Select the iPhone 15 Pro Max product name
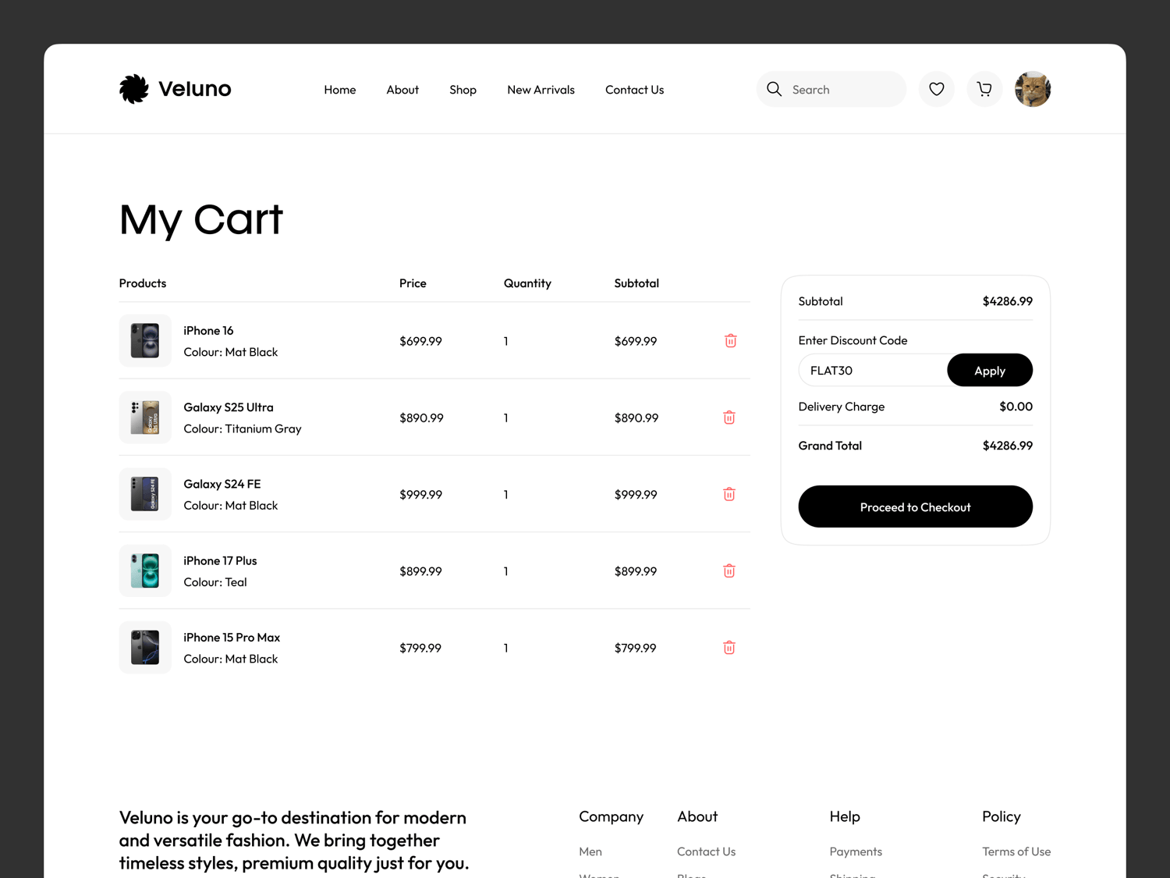Viewport: 1170px width, 878px height. 232,637
